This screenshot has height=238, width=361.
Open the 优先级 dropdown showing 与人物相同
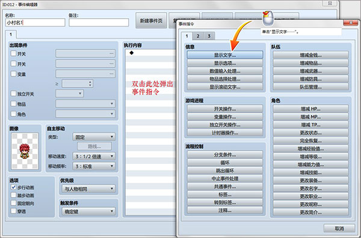88,189
